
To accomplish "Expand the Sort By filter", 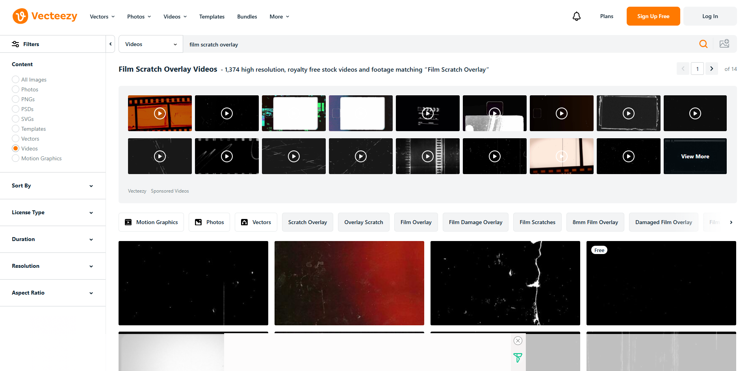I will pyautogui.click(x=53, y=185).
